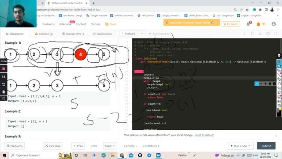
Task: Open the editor info icon
Action: click(x=245, y=34)
